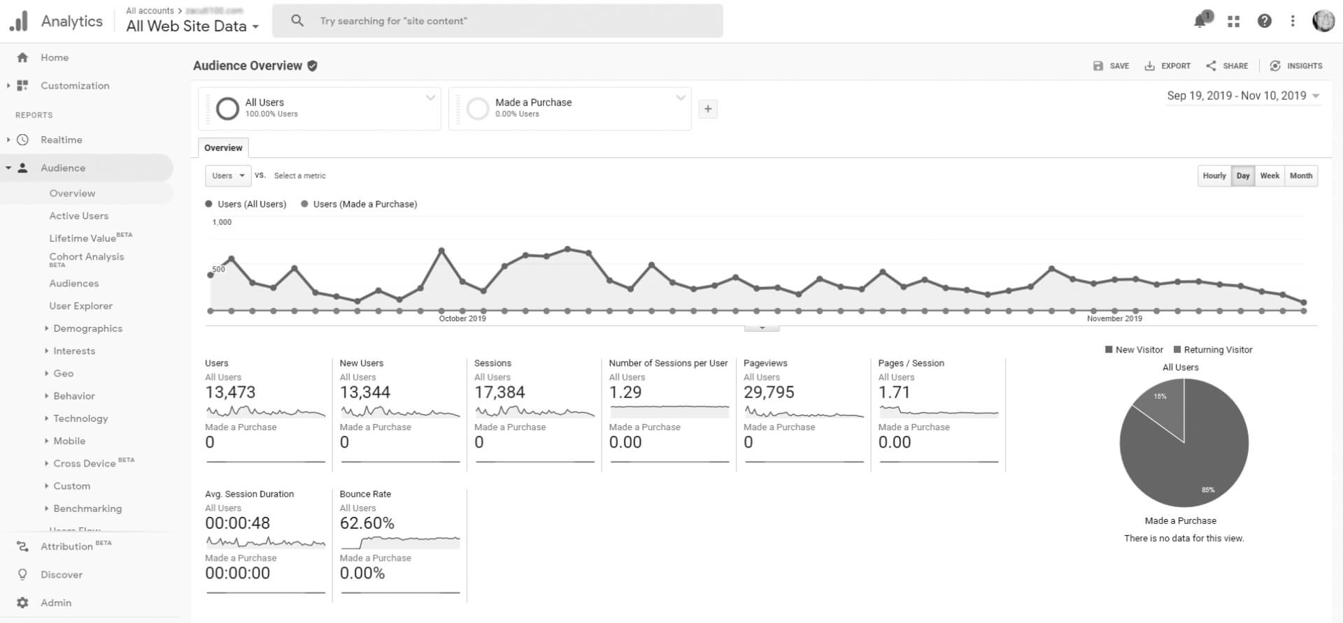
Task: Click the Share report icon
Action: (x=1211, y=66)
